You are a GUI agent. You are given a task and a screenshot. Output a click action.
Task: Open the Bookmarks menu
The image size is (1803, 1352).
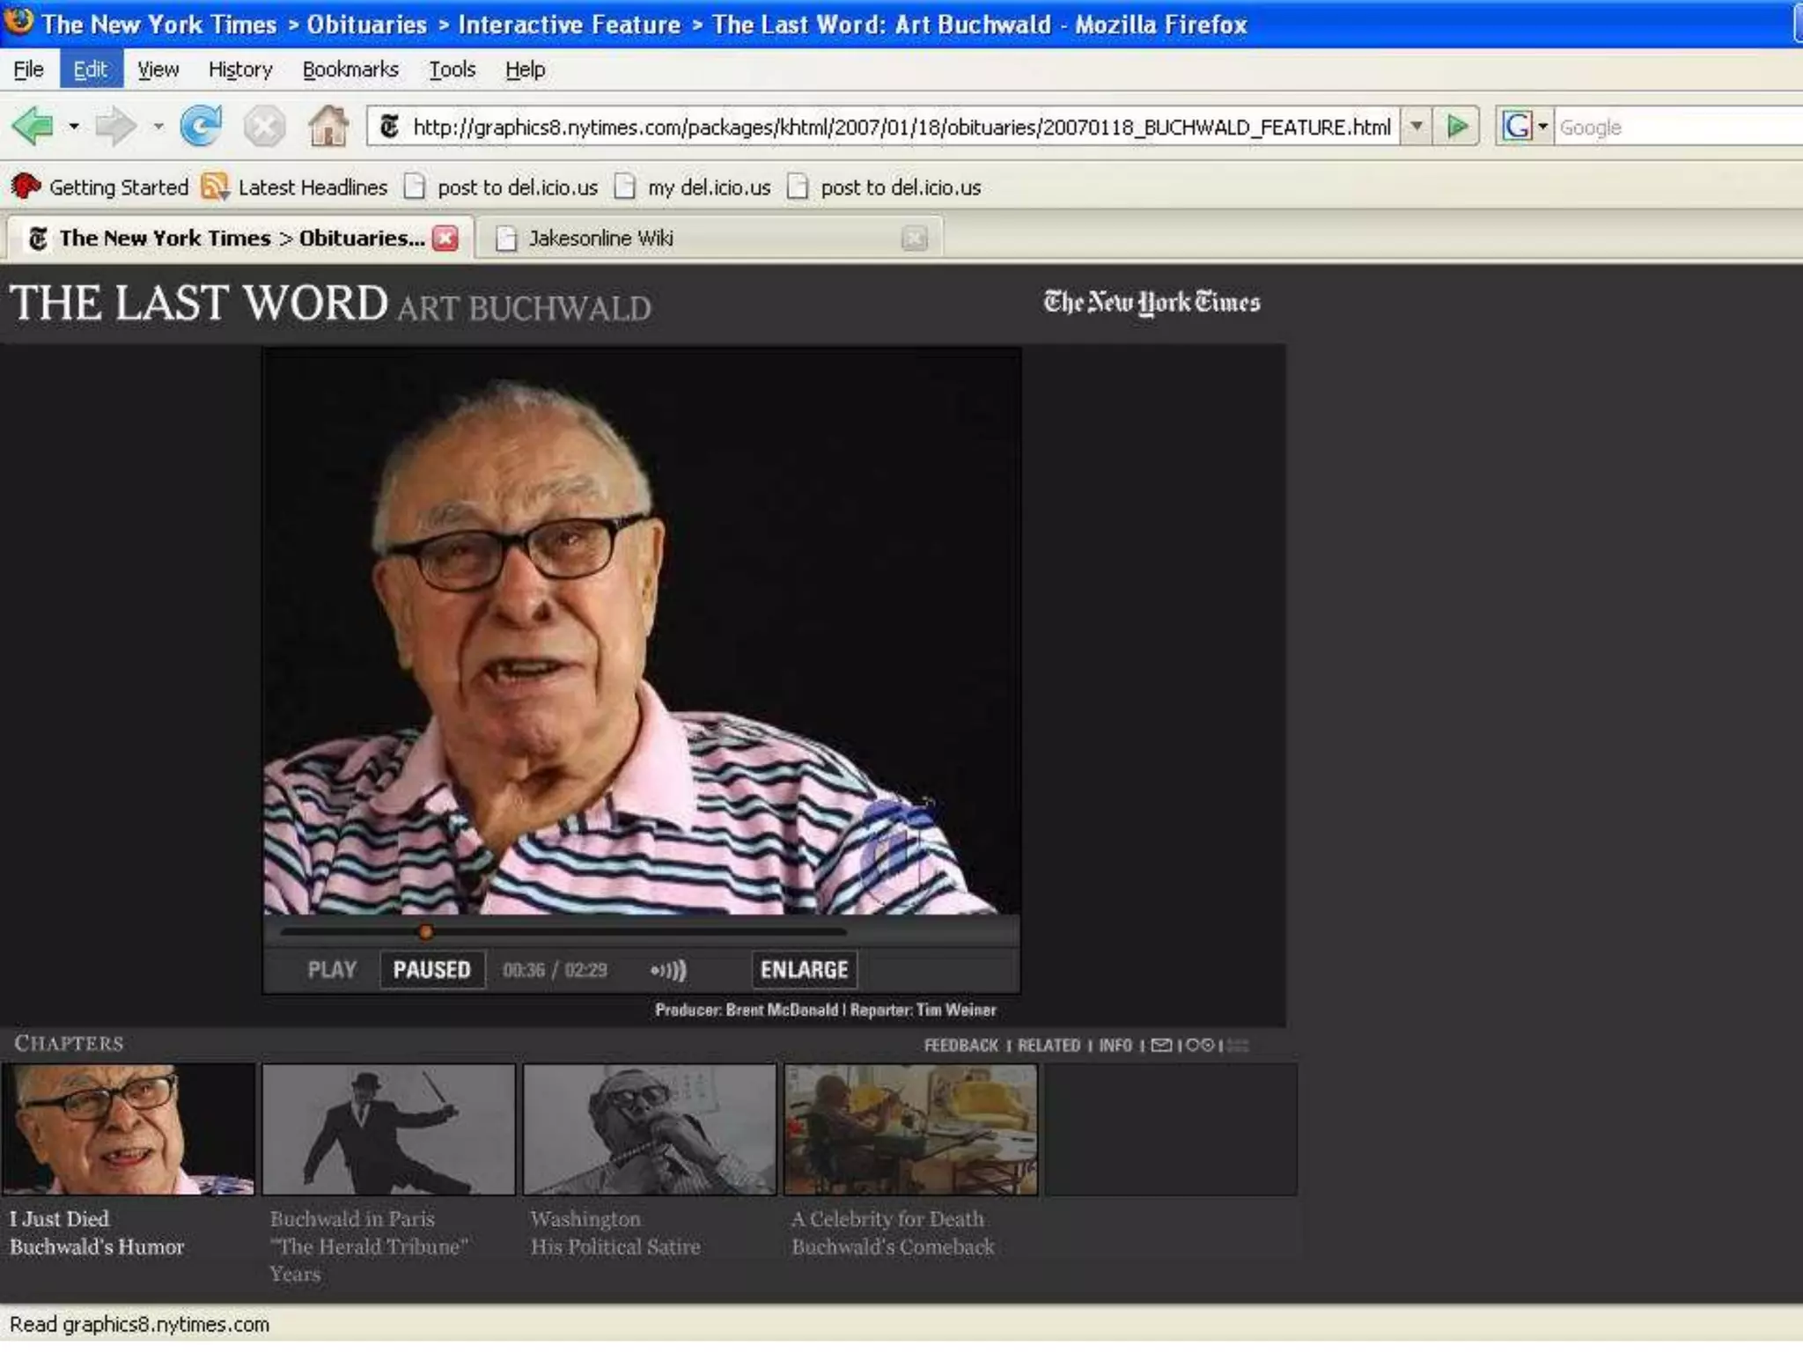click(x=350, y=70)
